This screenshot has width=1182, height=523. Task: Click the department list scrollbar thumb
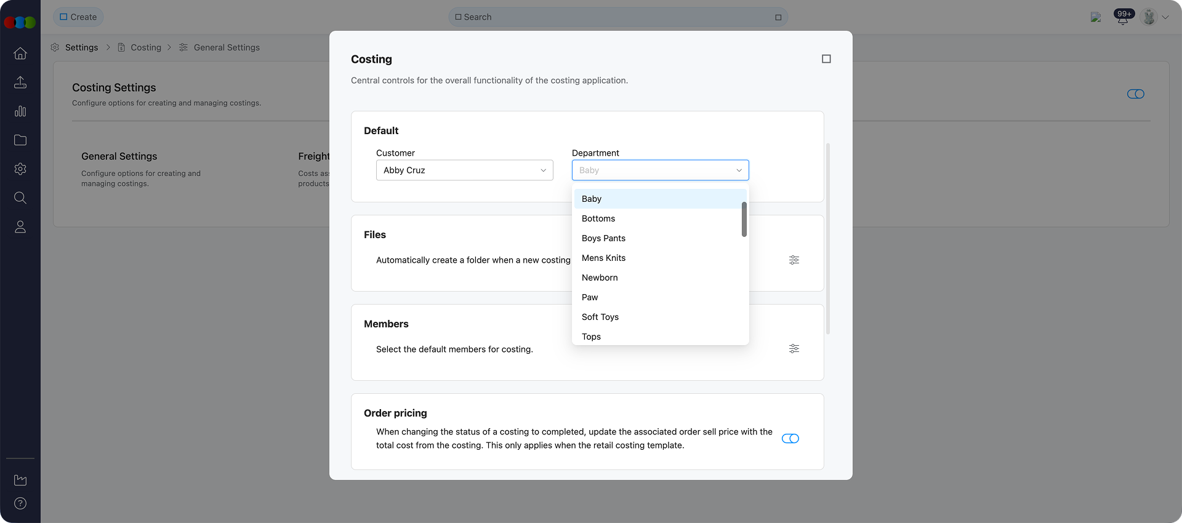point(744,219)
